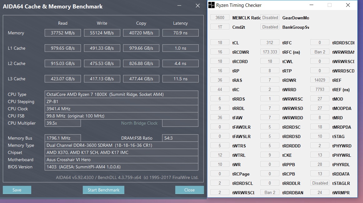
Task: Click the CPU Type field showing Ryzen 7 1800X
Action: [121, 94]
